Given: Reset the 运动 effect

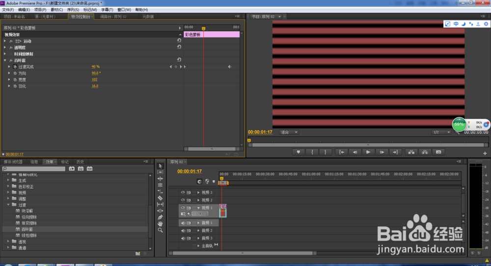Looking at the screenshot, I should click(179, 41).
